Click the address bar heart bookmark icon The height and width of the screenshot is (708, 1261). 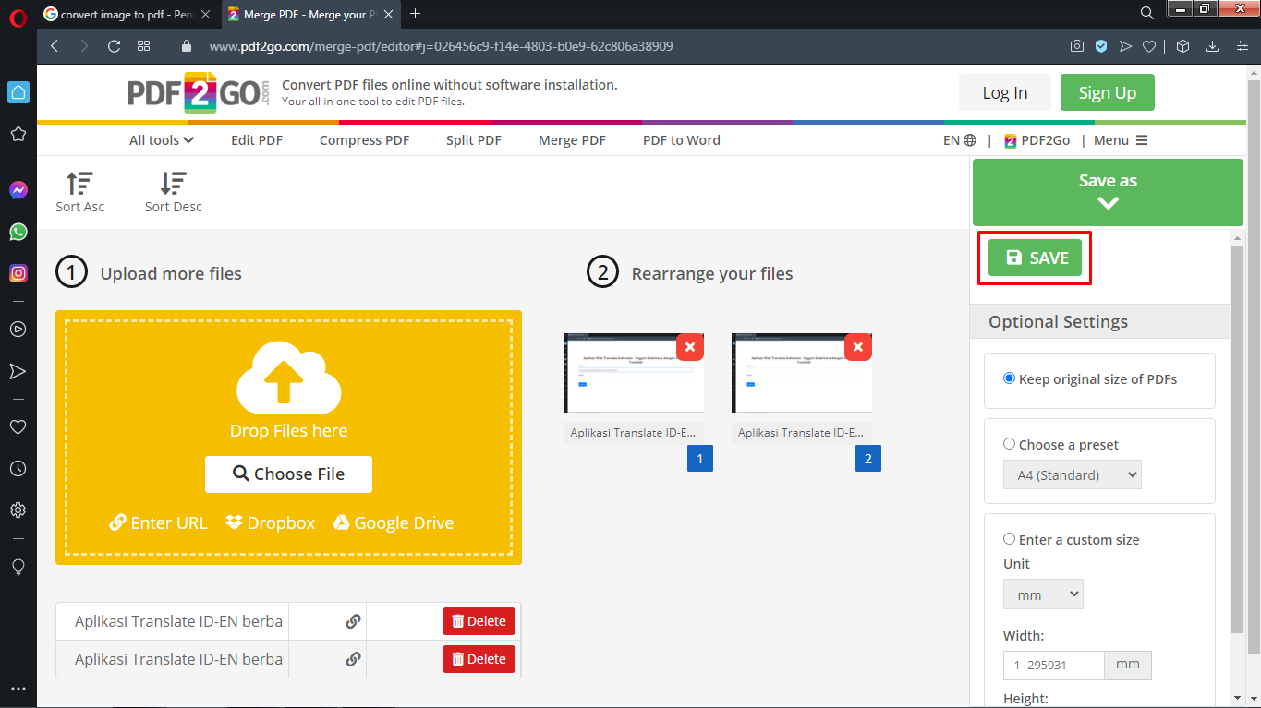1149,46
